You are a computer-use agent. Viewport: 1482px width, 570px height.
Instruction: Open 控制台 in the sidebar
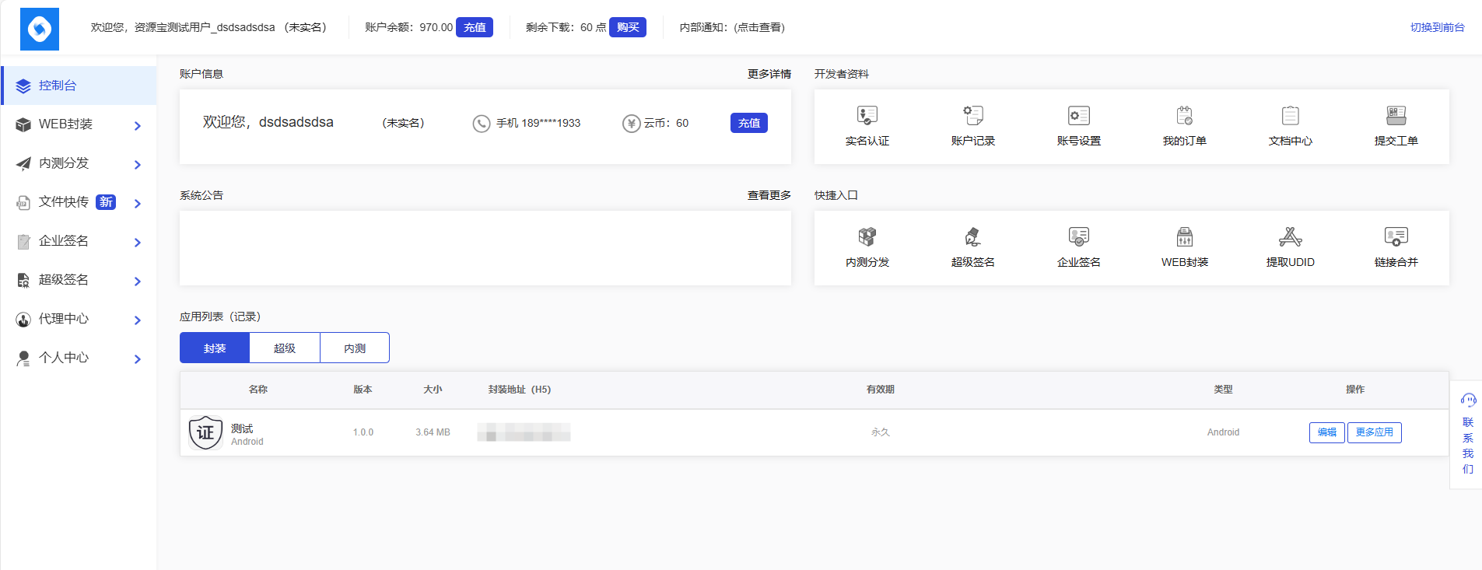pos(79,86)
